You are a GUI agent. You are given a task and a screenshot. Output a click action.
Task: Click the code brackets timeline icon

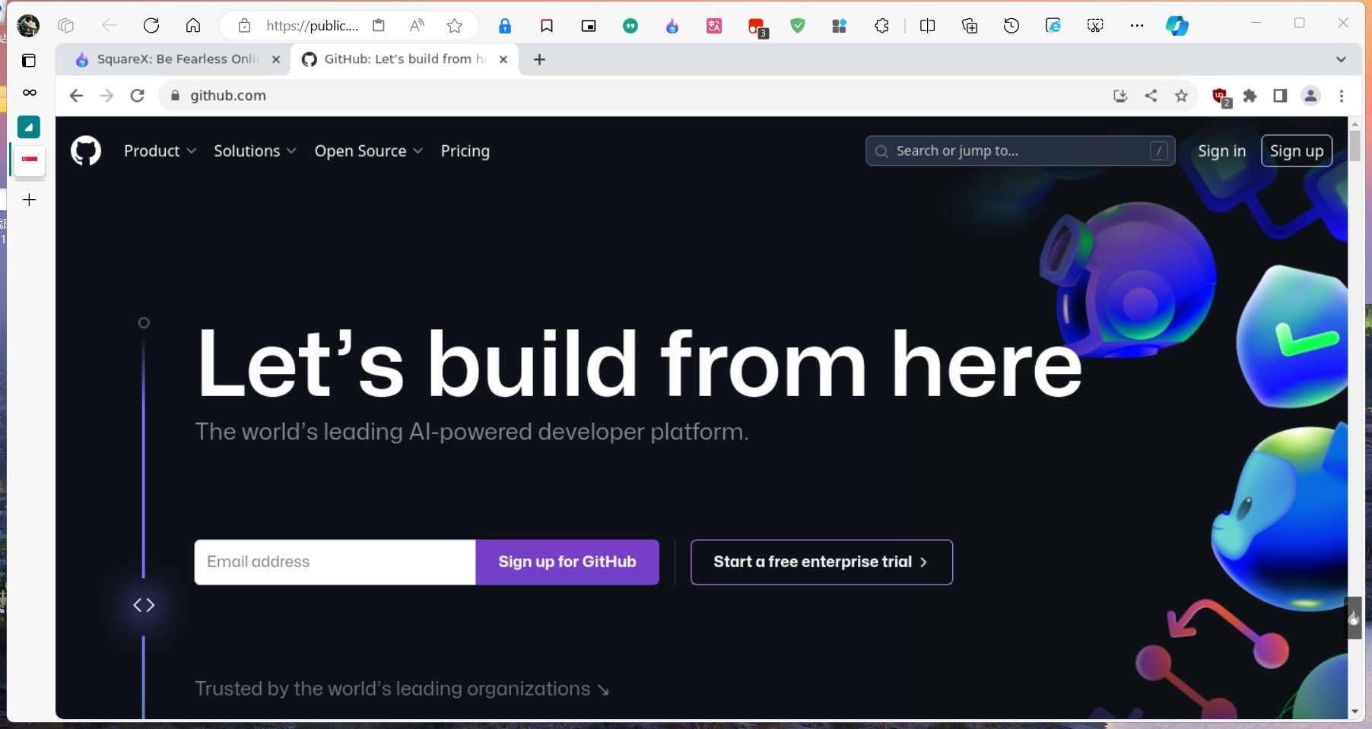coord(144,605)
